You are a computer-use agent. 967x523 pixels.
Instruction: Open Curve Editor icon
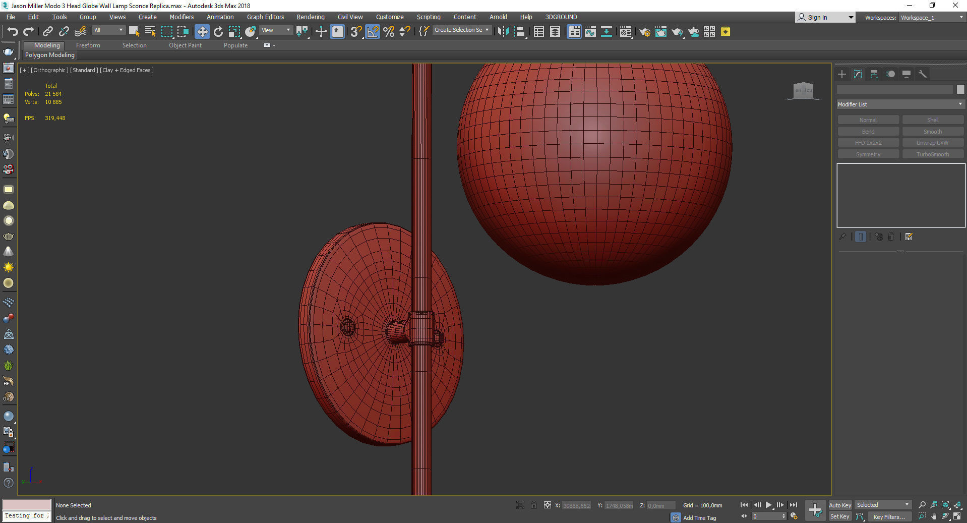click(x=590, y=32)
